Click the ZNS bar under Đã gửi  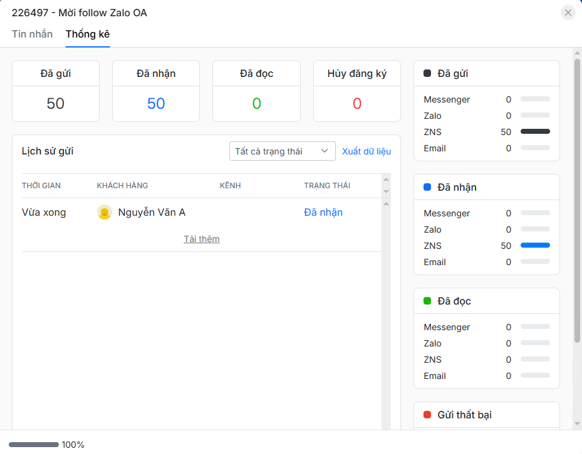(535, 132)
